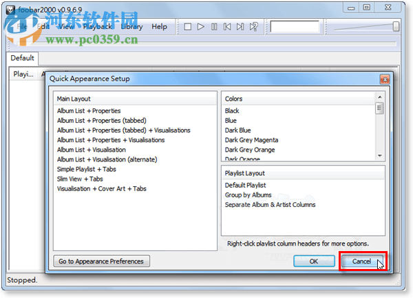Click the Play icon in toolbar
This screenshot has width=413, height=298.
[201, 27]
